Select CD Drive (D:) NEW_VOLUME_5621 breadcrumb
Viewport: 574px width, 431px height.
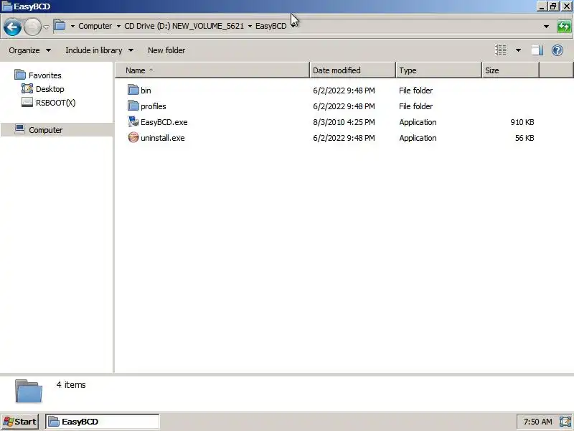tap(184, 26)
